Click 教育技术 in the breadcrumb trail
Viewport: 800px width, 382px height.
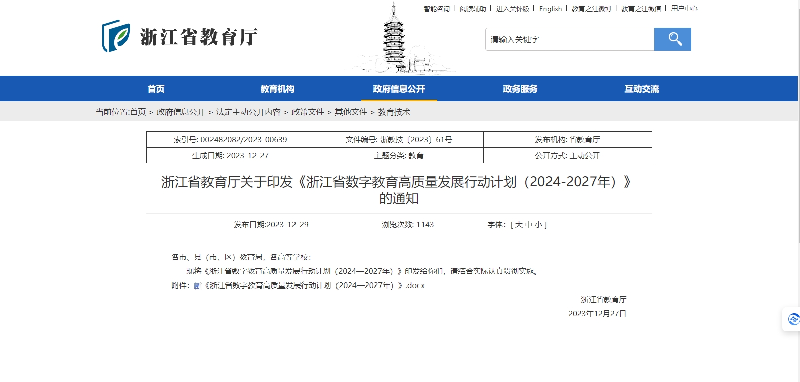point(394,112)
